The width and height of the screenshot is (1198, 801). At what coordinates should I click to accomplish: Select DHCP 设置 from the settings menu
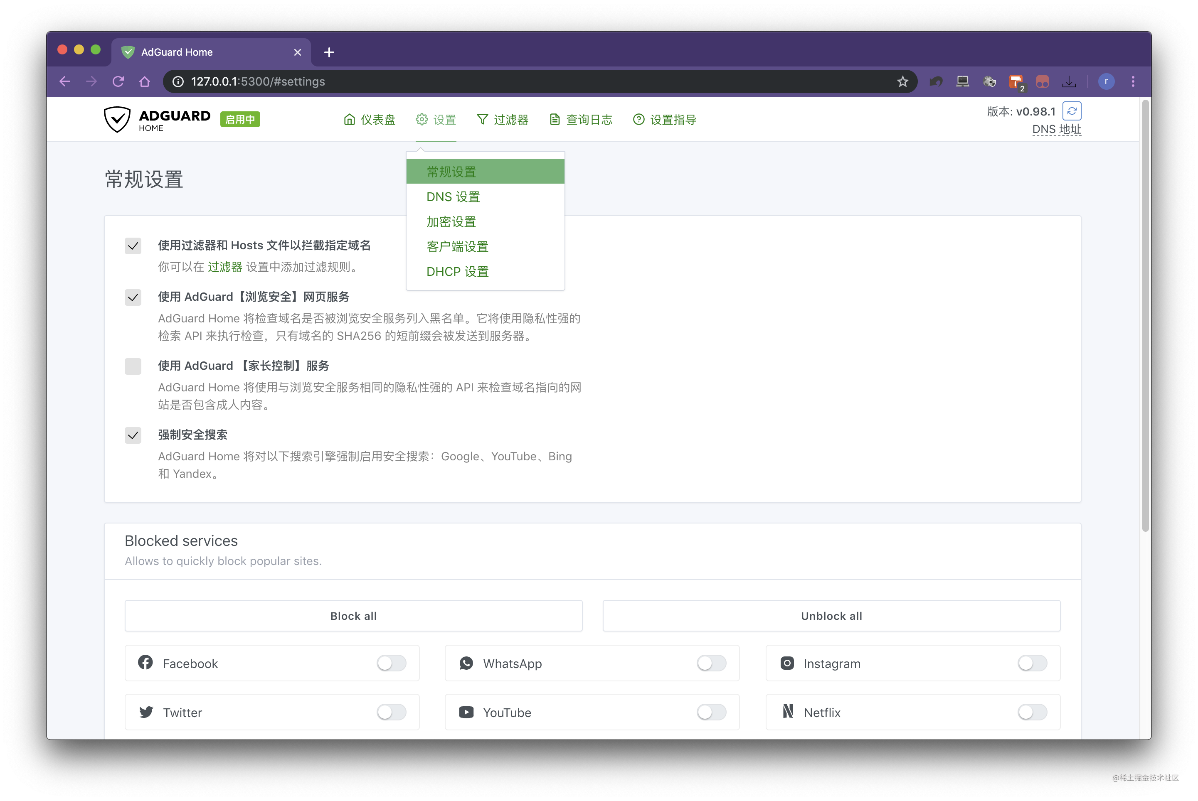[456, 271]
